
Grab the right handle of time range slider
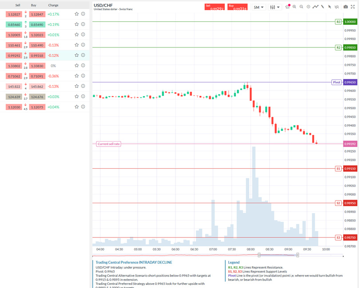[297, 255]
